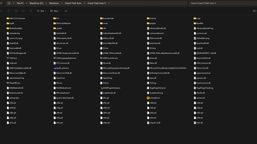This screenshot has width=257, height=144.
Task: Expand the View options dropdown
Action: [55, 11]
